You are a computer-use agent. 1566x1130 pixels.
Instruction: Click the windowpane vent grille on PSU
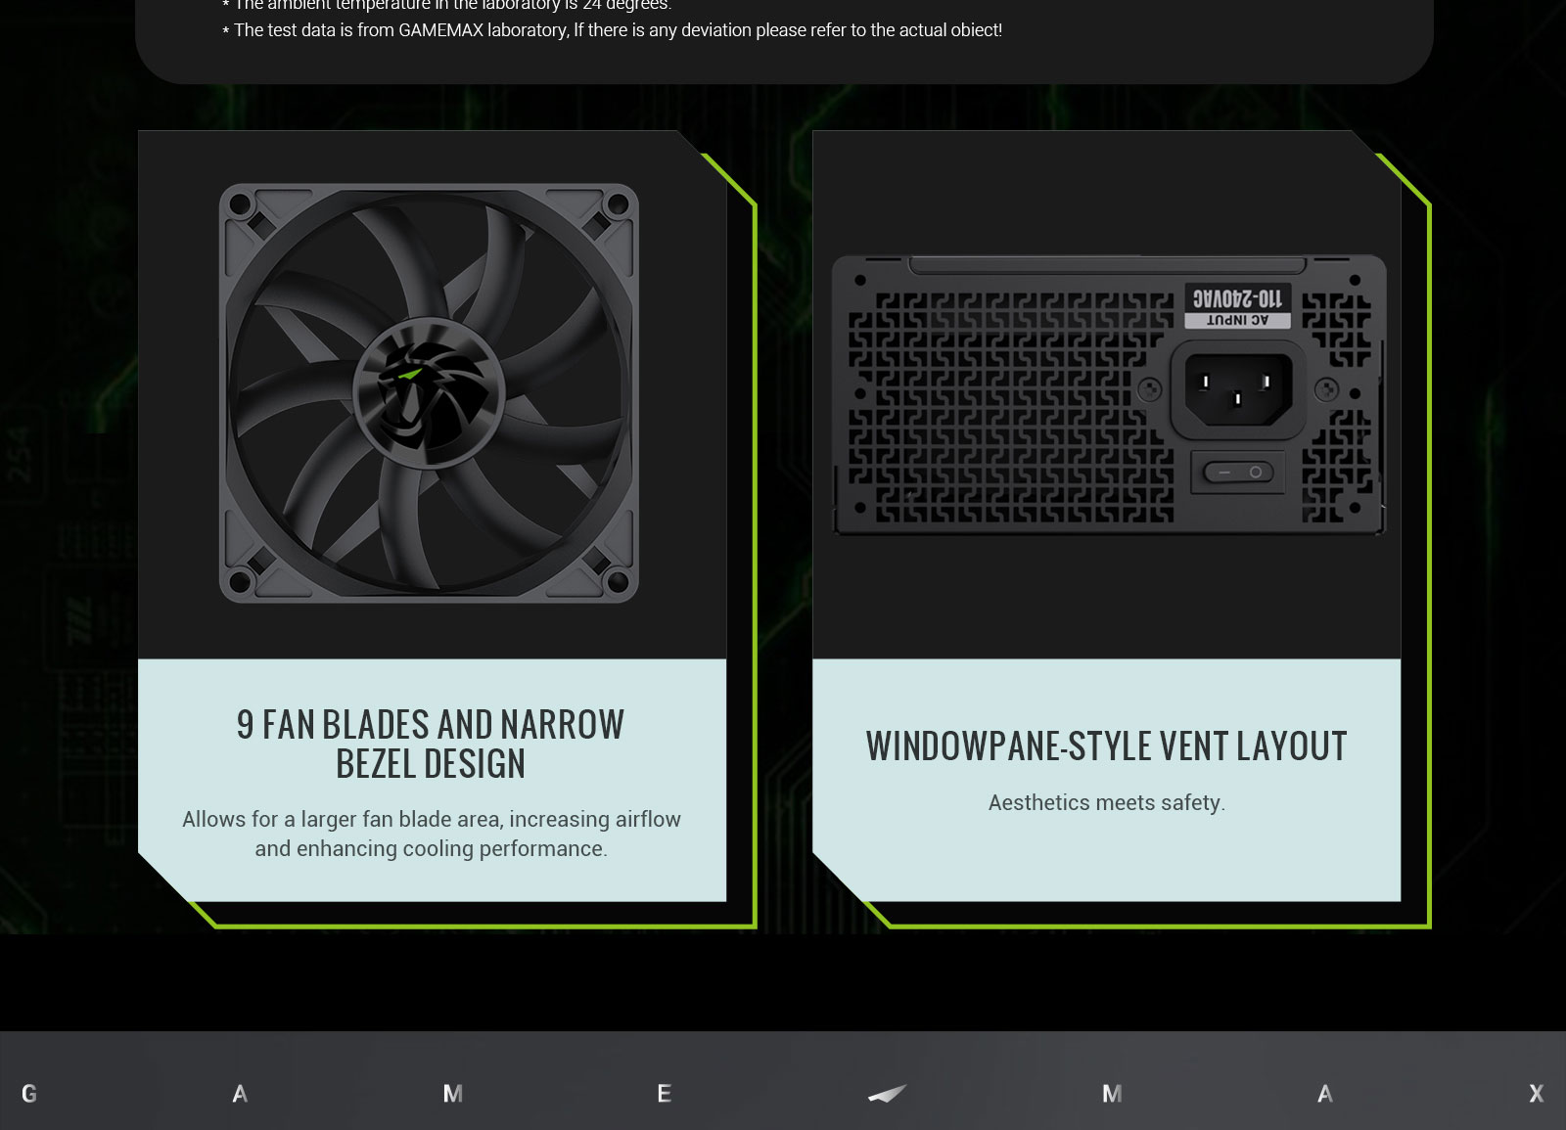point(1008,411)
